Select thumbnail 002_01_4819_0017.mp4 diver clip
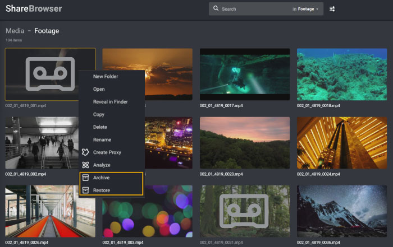Image resolution: width=393 pixels, height=247 pixels. click(x=245, y=74)
